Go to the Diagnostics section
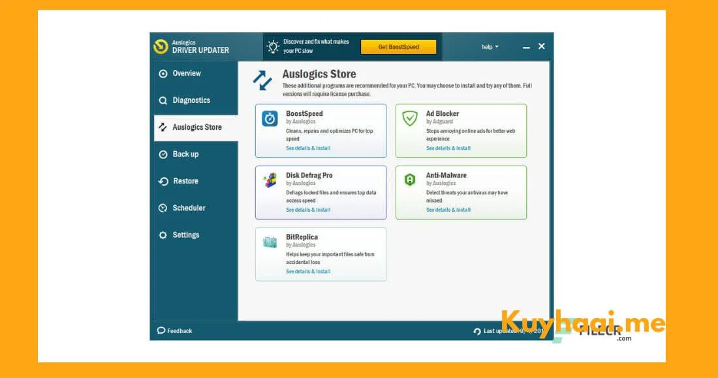 point(196,100)
